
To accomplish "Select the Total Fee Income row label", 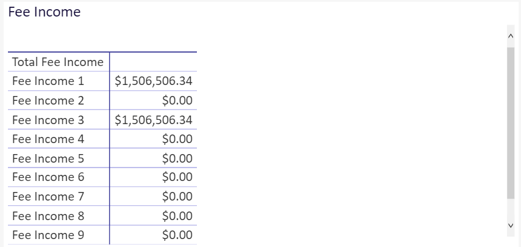I will (x=58, y=62).
